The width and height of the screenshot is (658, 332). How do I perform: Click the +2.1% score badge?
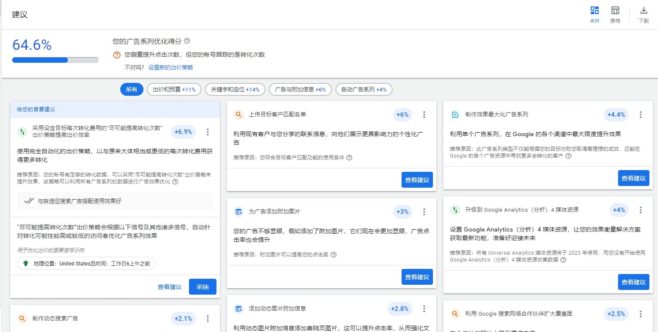(x=183, y=319)
